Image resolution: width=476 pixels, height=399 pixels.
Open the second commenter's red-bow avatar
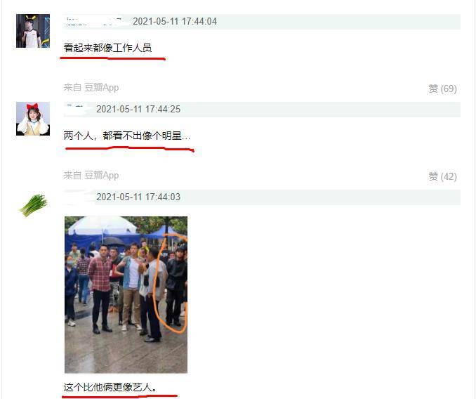tap(33, 119)
